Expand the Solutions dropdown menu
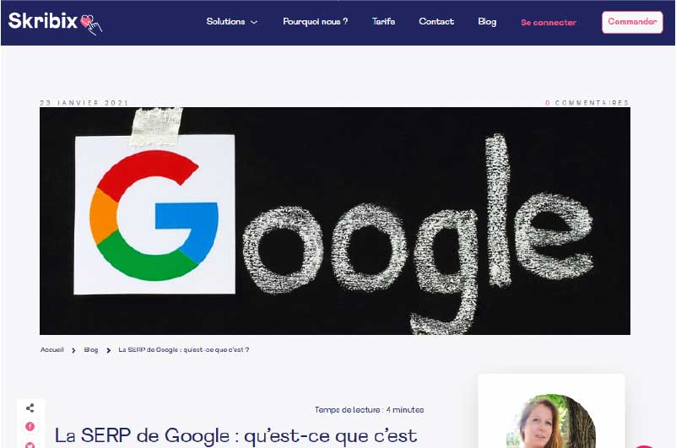Screen dimensions: 676x448 231,22
